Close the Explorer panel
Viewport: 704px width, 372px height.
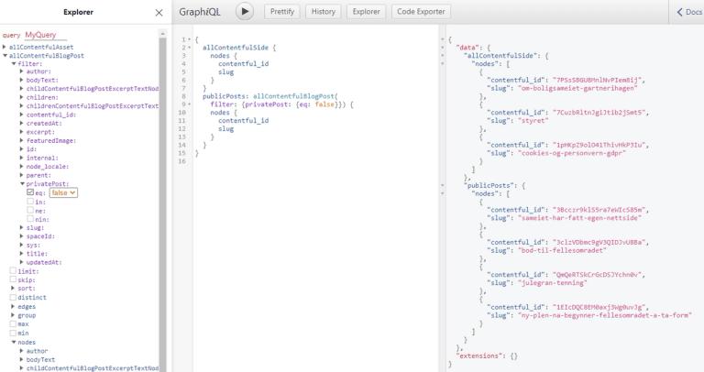click(x=159, y=13)
